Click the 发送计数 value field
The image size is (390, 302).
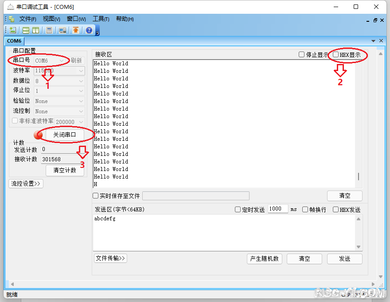click(62, 149)
